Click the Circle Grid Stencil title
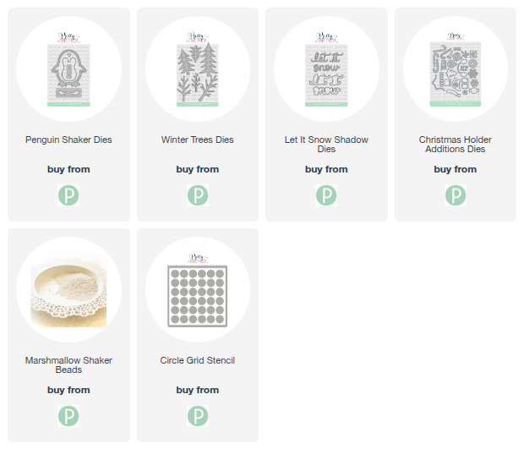The width and height of the screenshot is (524, 460). click(x=198, y=361)
